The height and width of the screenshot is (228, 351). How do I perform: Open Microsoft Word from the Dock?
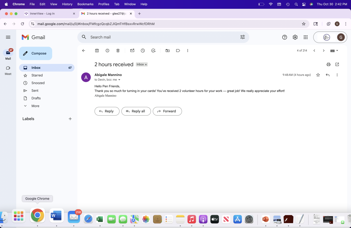pos(56,216)
